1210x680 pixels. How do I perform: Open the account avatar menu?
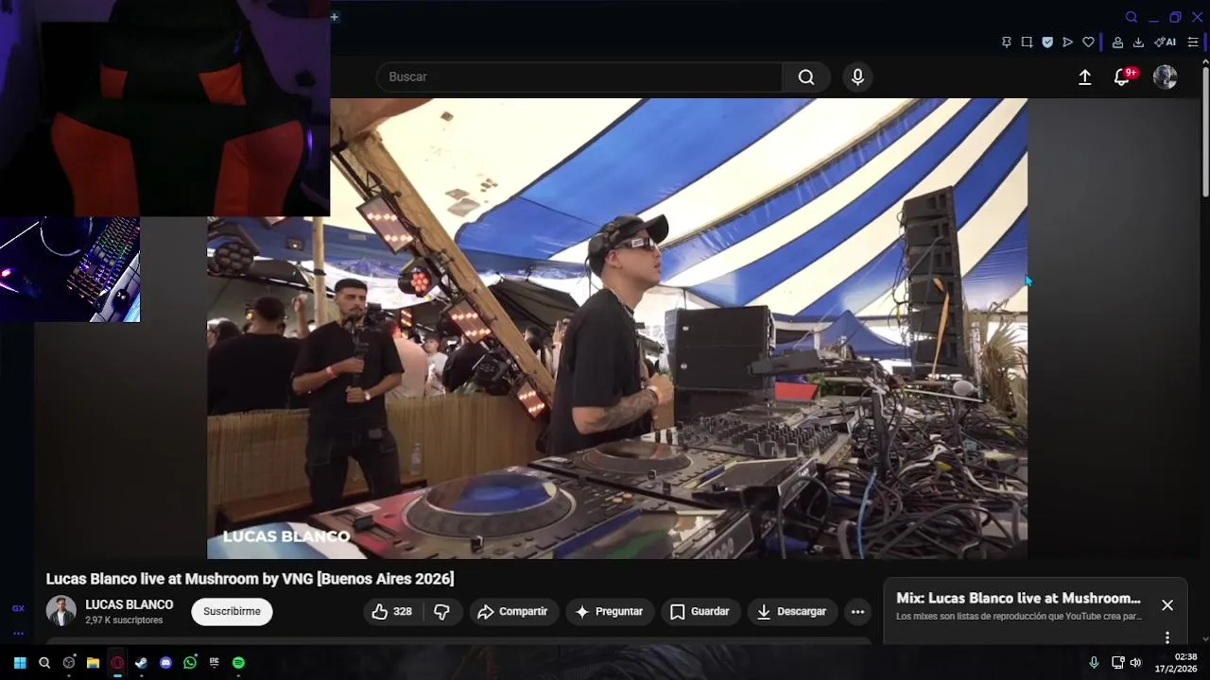[x=1165, y=77]
